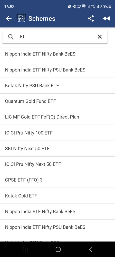Open Android recent apps button
The width and height of the screenshot is (115, 257).
coord(26,249)
